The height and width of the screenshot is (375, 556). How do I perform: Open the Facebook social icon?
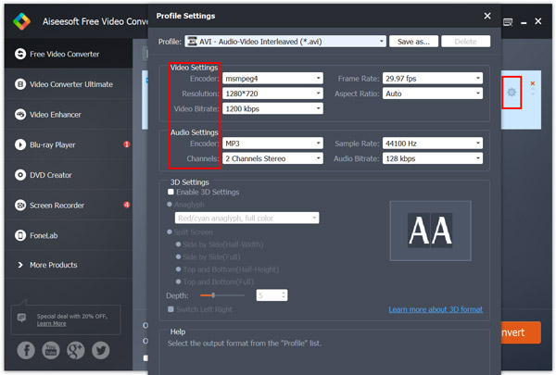pos(26,351)
